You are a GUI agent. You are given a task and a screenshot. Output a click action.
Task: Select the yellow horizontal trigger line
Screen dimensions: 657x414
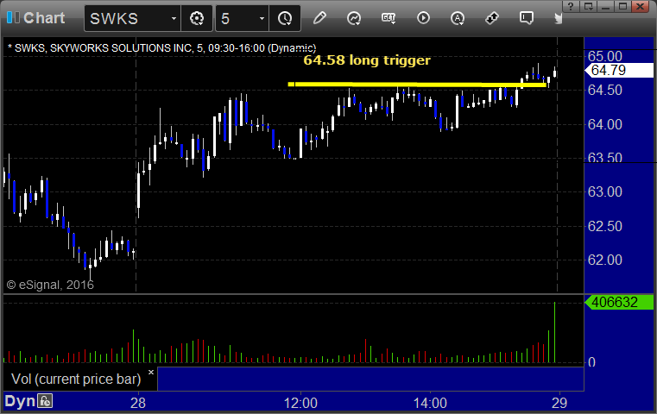click(x=417, y=85)
